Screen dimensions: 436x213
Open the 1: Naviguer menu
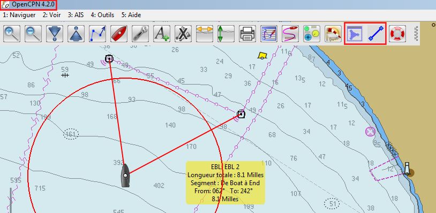click(x=19, y=15)
